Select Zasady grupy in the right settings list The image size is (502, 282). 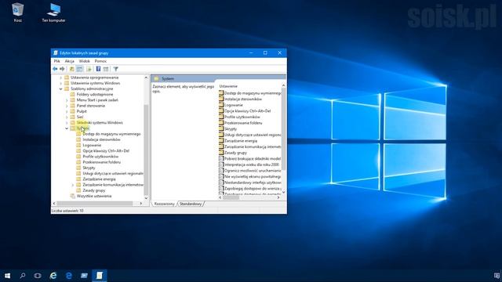point(235,153)
